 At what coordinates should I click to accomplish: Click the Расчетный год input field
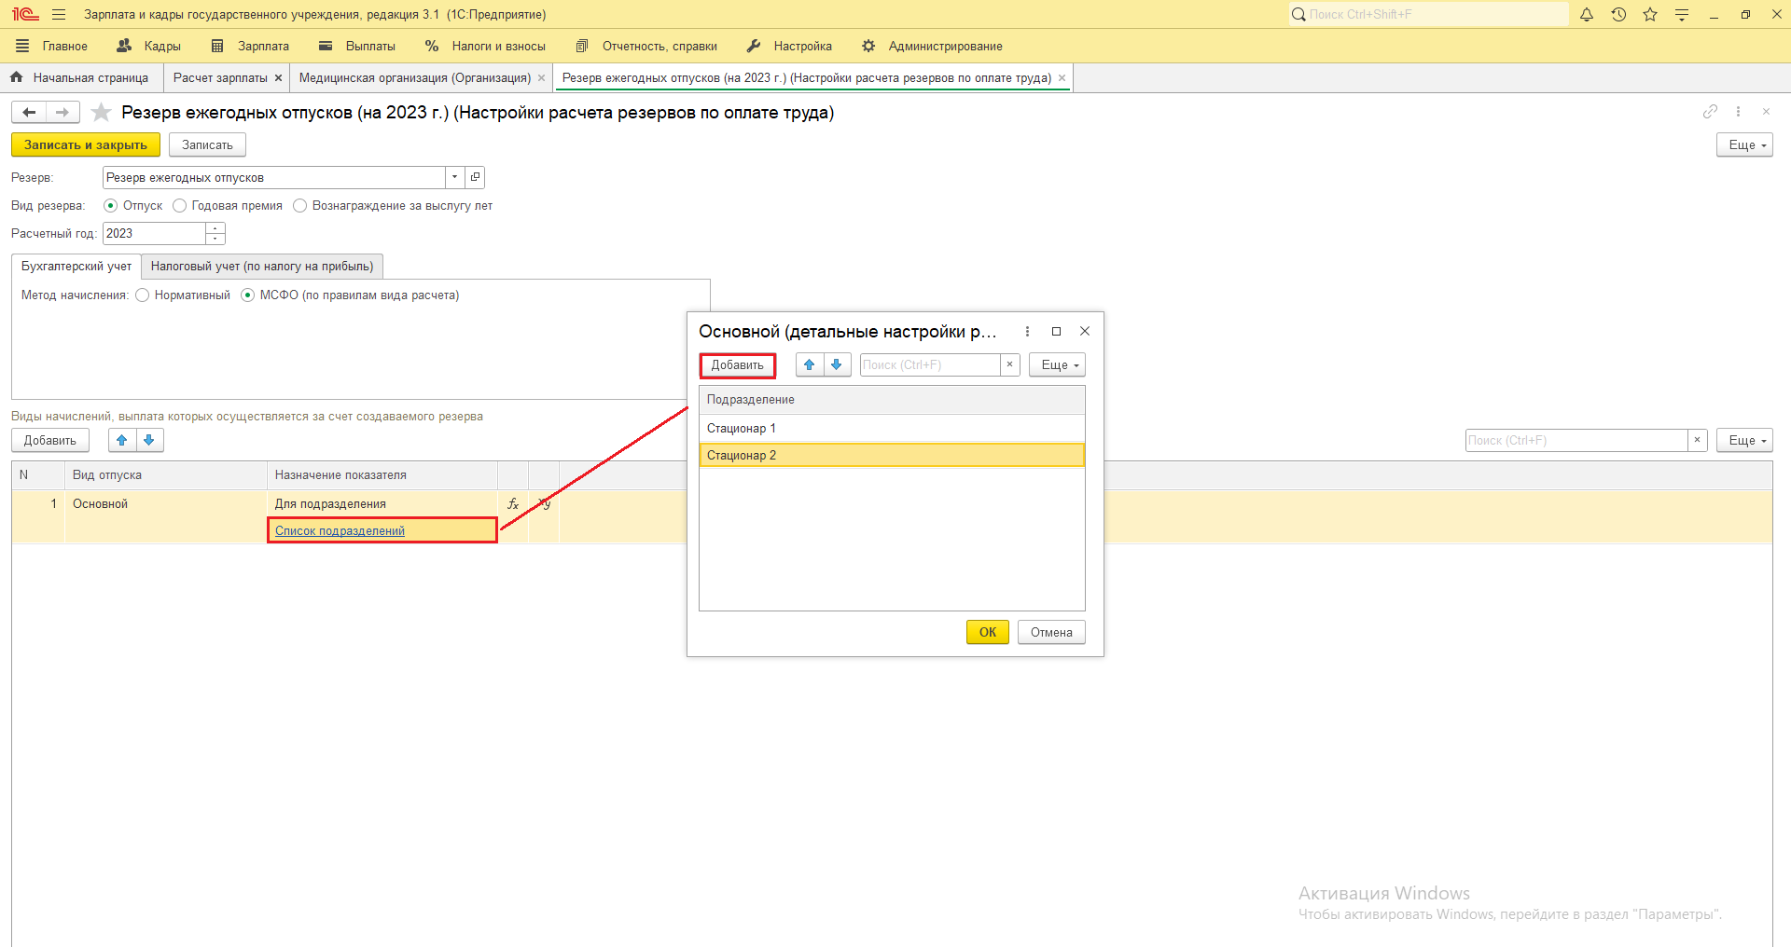coord(154,234)
